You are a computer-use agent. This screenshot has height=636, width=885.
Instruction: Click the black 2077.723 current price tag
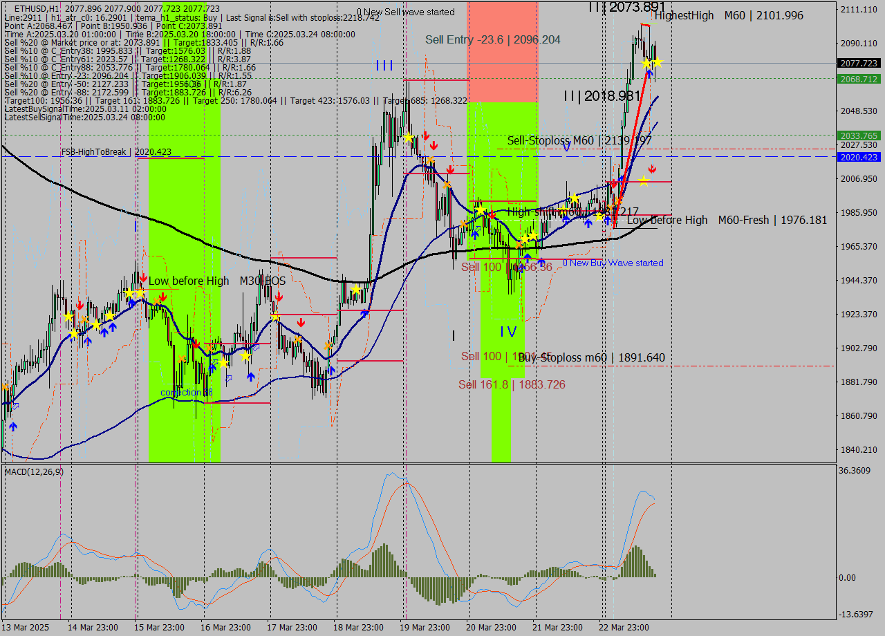(857, 63)
